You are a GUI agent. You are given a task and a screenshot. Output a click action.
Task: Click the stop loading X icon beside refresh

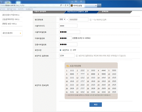68,5
